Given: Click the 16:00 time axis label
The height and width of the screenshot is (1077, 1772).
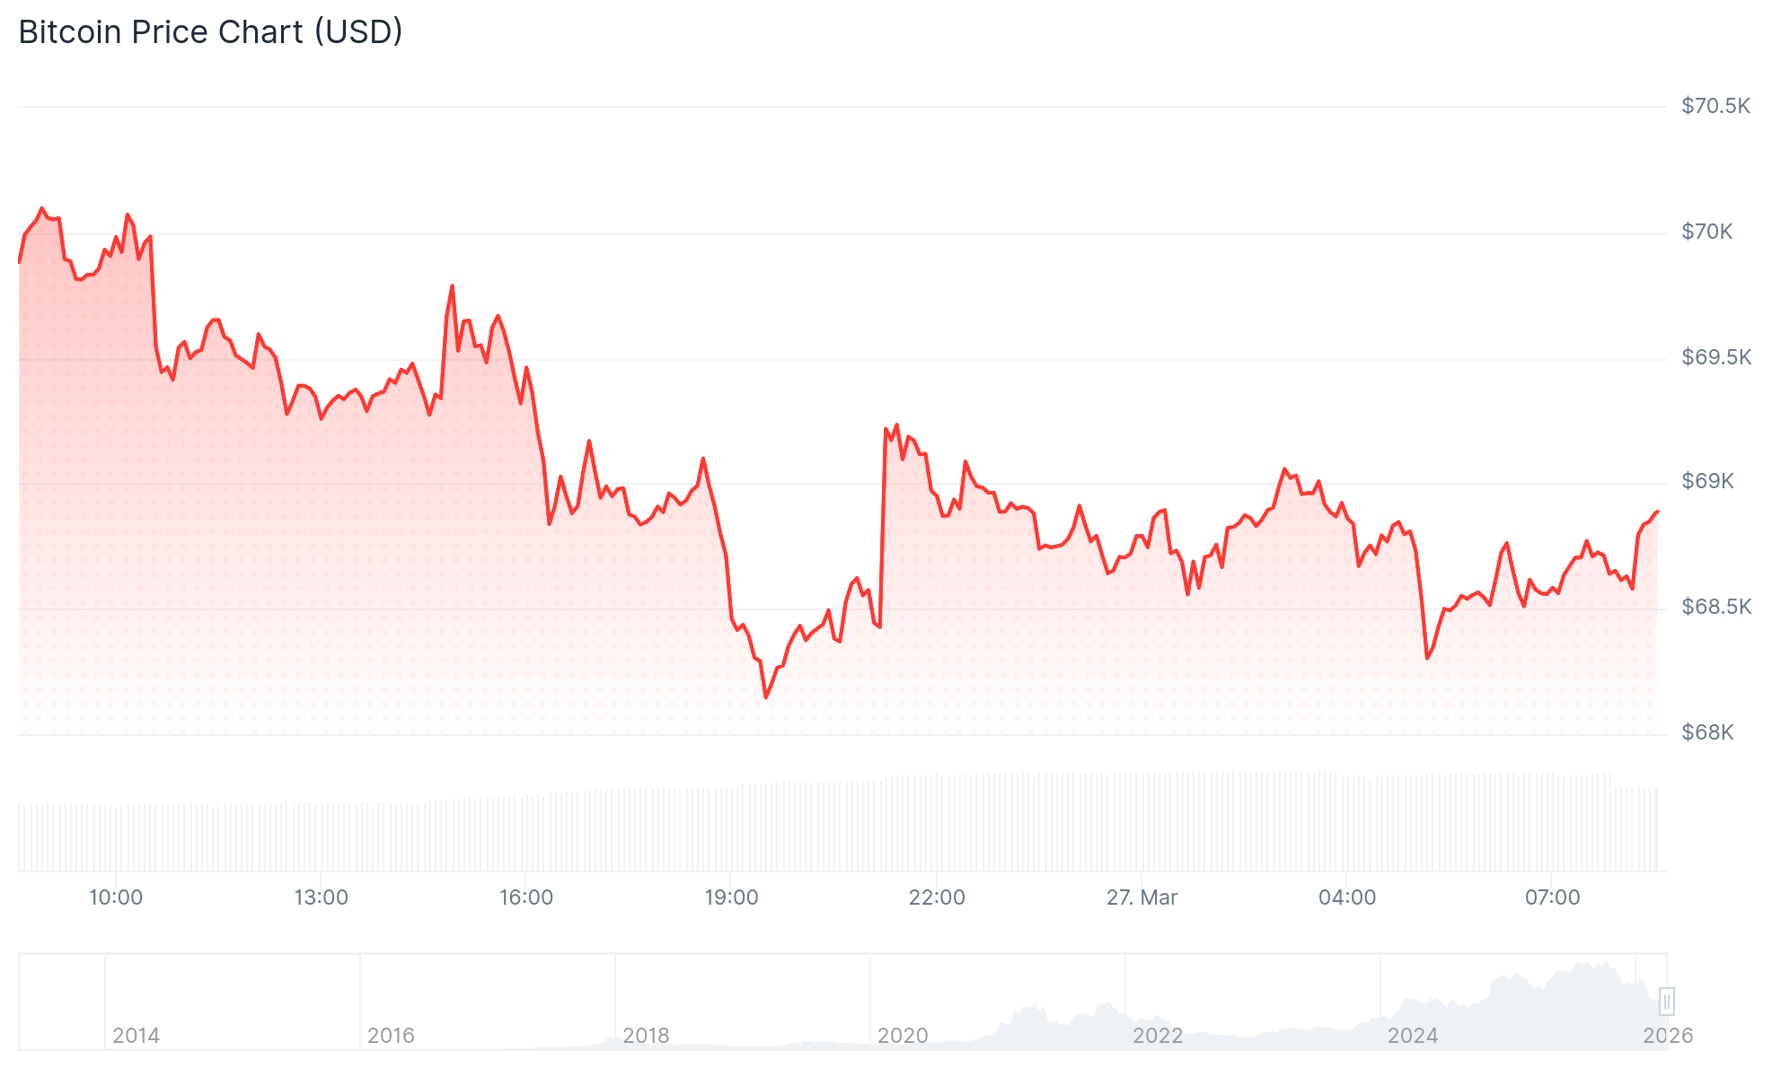Looking at the screenshot, I should pyautogui.click(x=526, y=897).
